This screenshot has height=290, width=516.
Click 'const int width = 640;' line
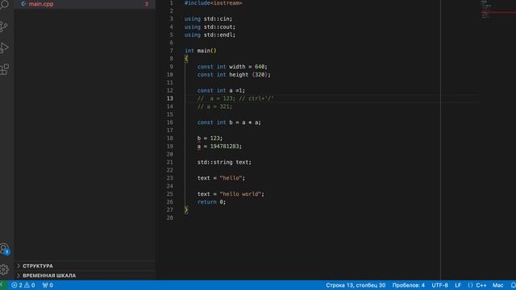(232, 67)
